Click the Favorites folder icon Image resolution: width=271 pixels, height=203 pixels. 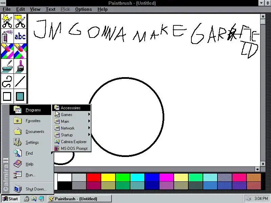pyautogui.click(x=18, y=121)
